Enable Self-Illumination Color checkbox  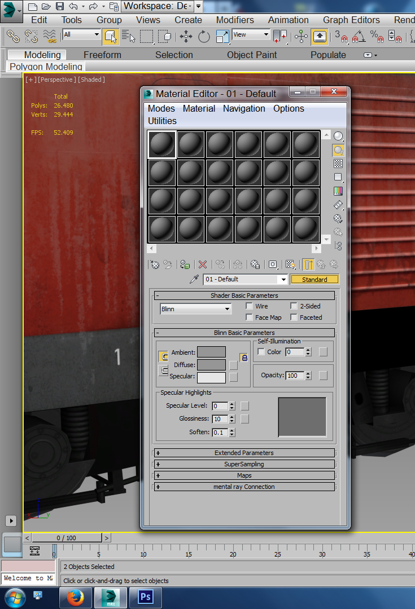(261, 351)
